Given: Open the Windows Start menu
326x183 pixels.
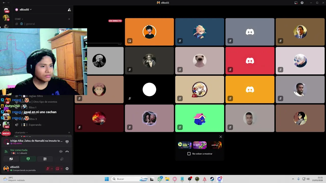Looking at the screenshot, I should point(107,179).
